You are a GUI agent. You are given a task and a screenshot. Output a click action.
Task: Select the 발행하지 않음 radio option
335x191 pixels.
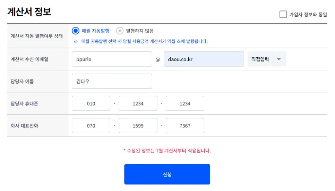pyautogui.click(x=120, y=31)
